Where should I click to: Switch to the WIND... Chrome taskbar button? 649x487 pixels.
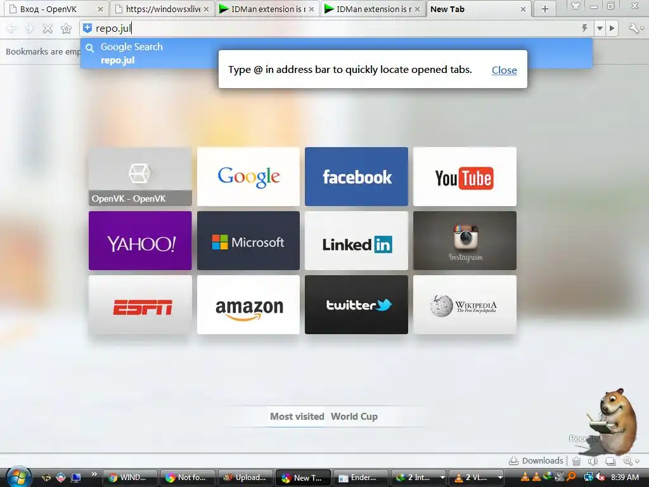(130, 477)
